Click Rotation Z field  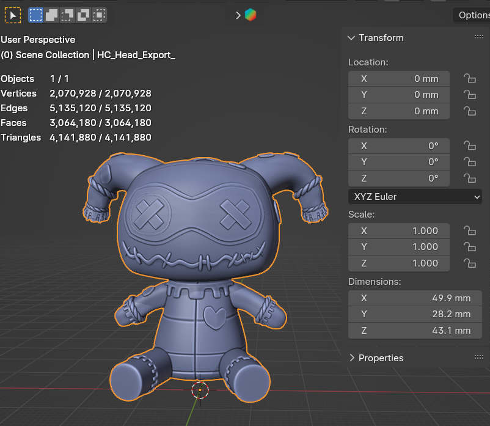point(399,178)
